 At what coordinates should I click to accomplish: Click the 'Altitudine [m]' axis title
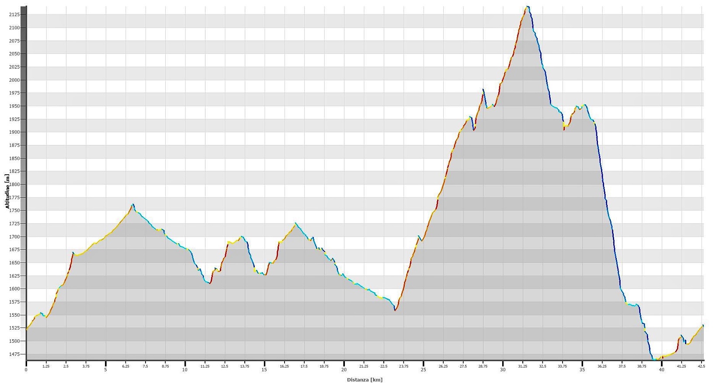pyautogui.click(x=7, y=191)
